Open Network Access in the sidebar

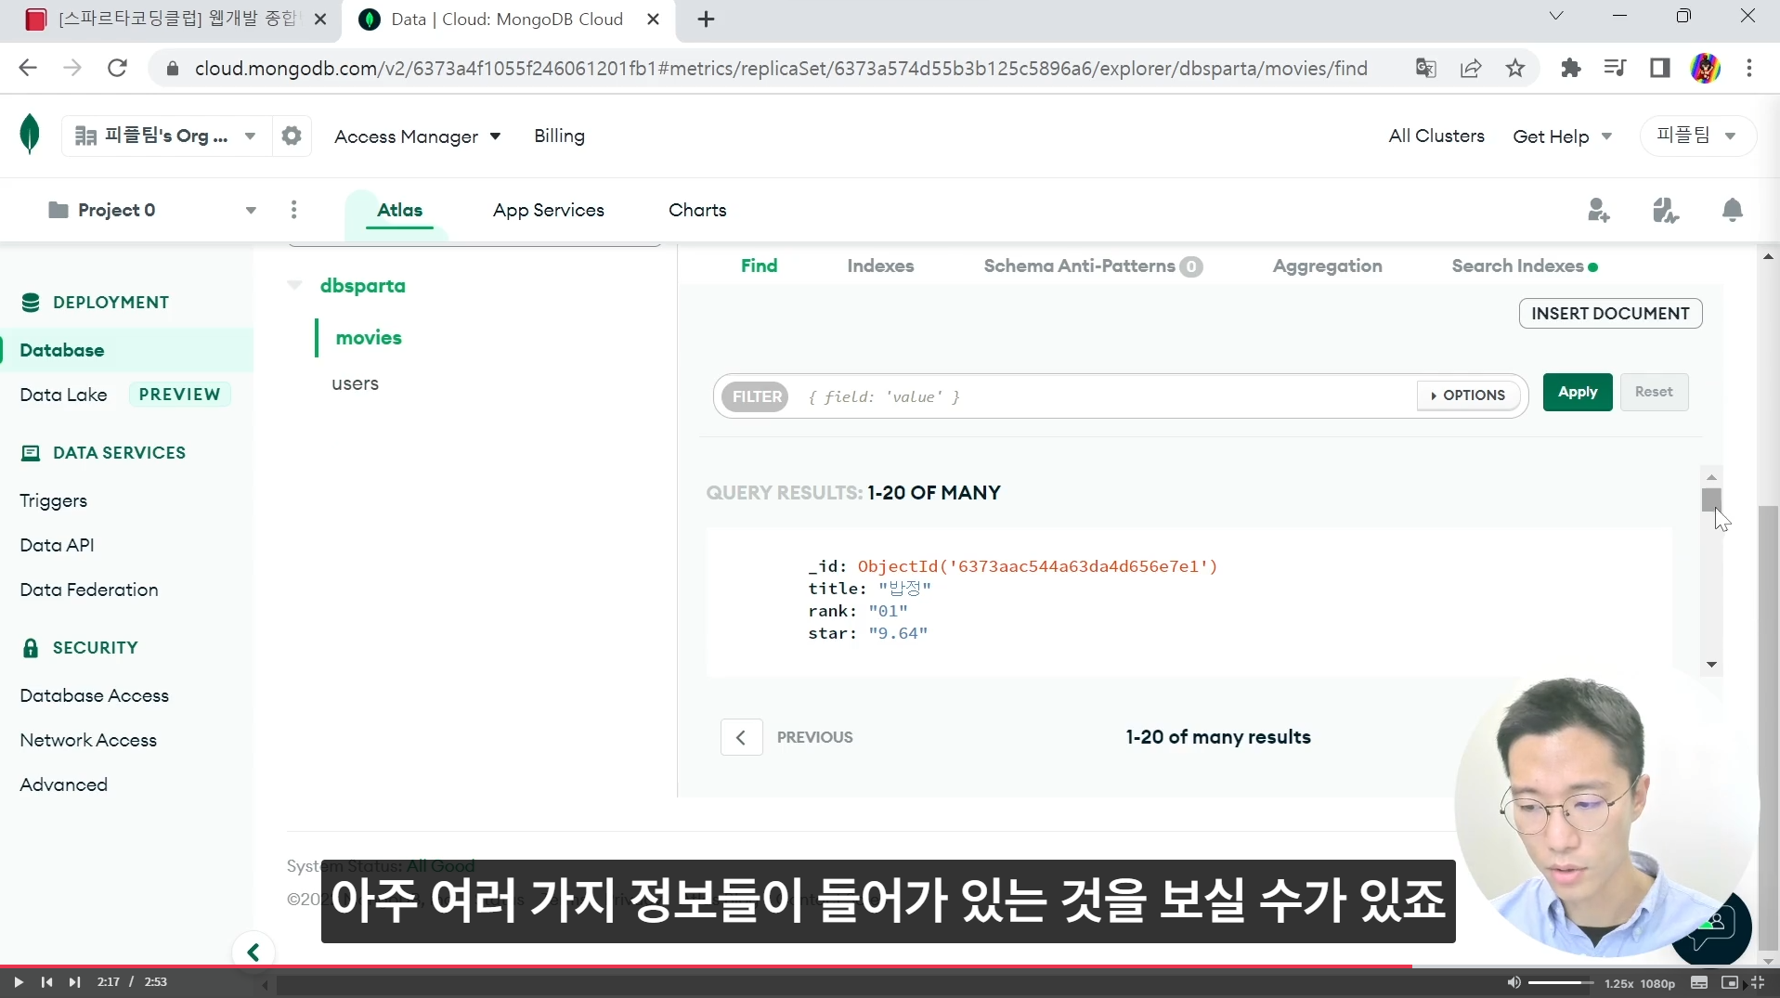[x=88, y=740]
